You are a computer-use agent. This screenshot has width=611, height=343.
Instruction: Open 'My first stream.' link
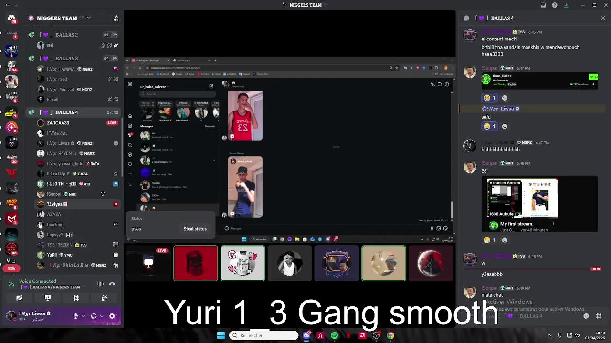click(516, 224)
